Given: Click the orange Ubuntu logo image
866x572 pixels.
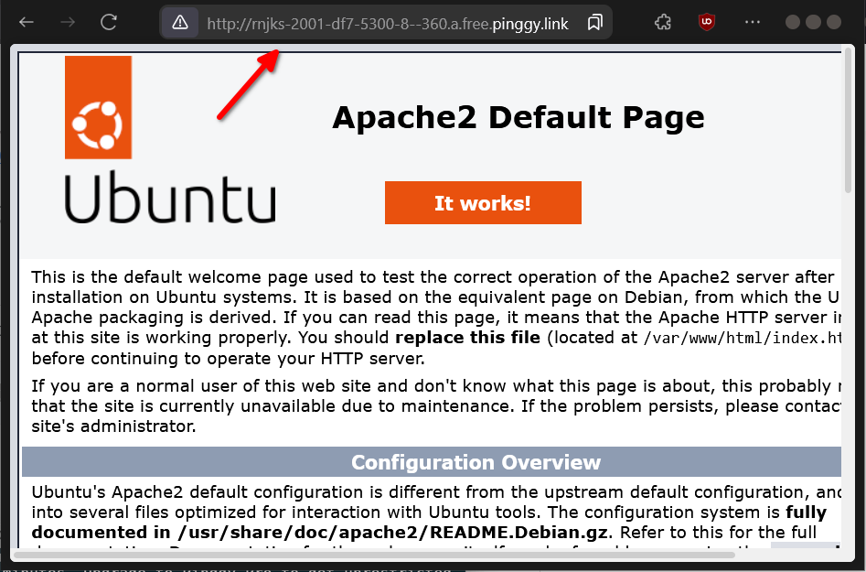Looking at the screenshot, I should pyautogui.click(x=99, y=107).
